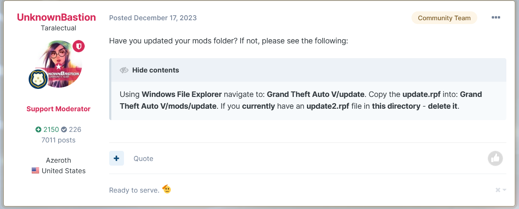Click the 2150 reputation score
519x209 pixels.
pos(51,130)
